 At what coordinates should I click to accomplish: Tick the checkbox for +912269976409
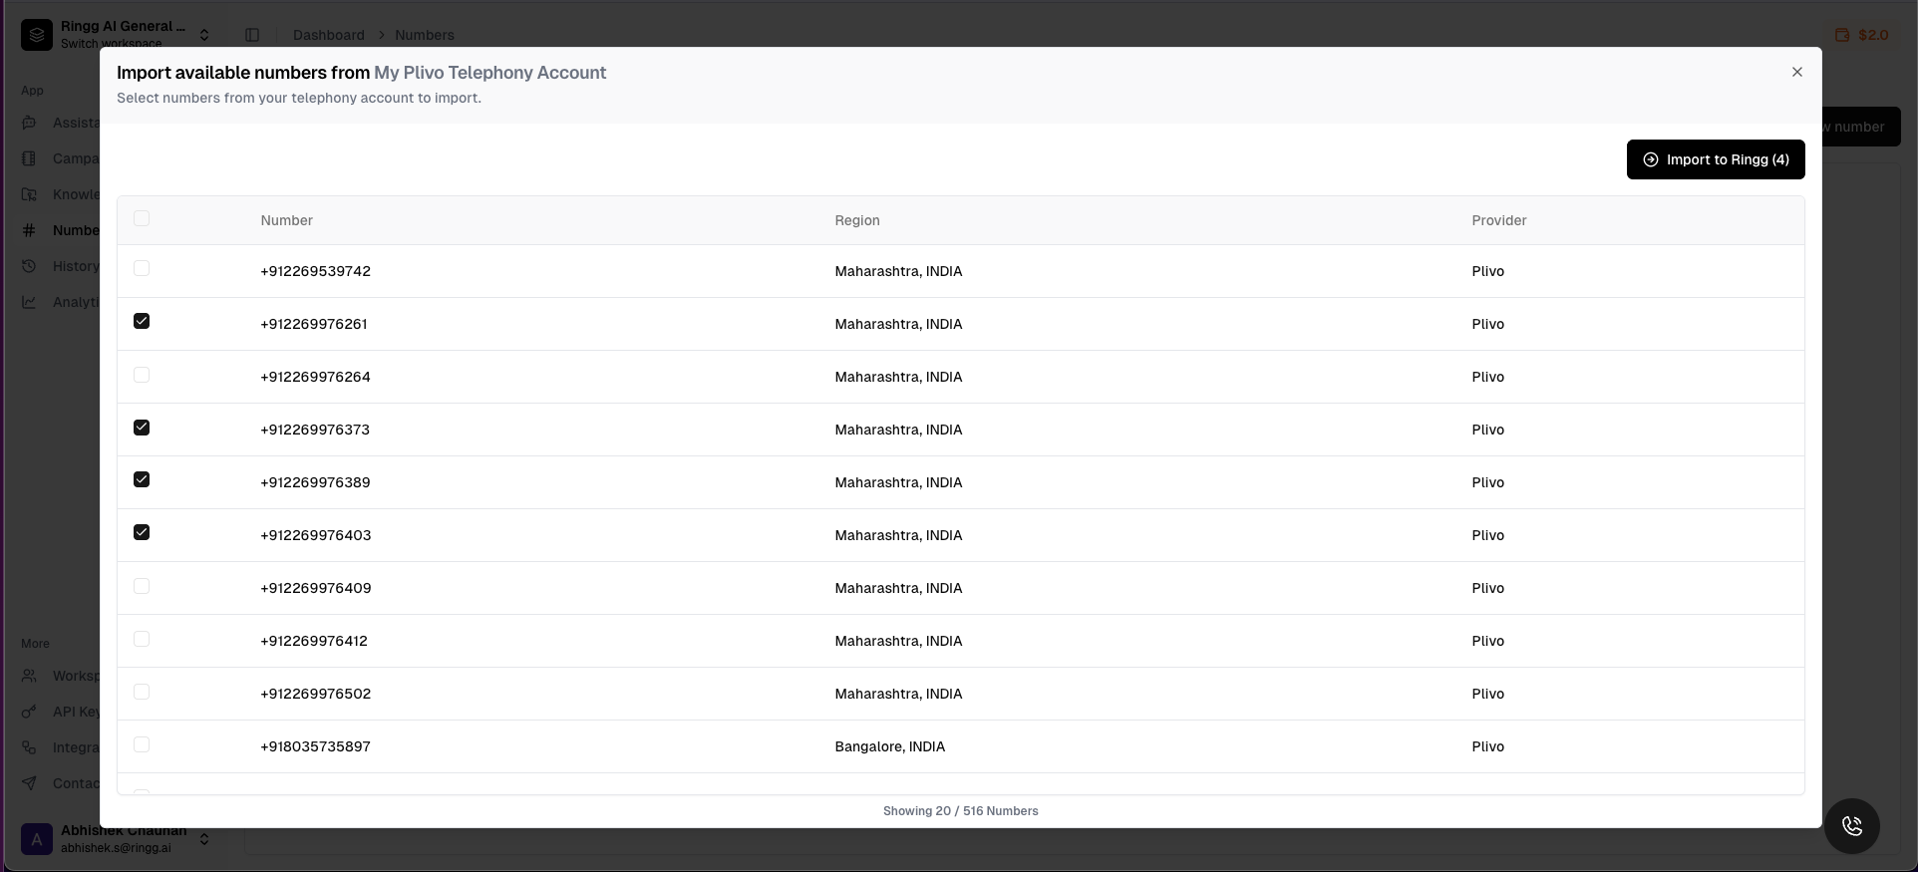[142, 586]
